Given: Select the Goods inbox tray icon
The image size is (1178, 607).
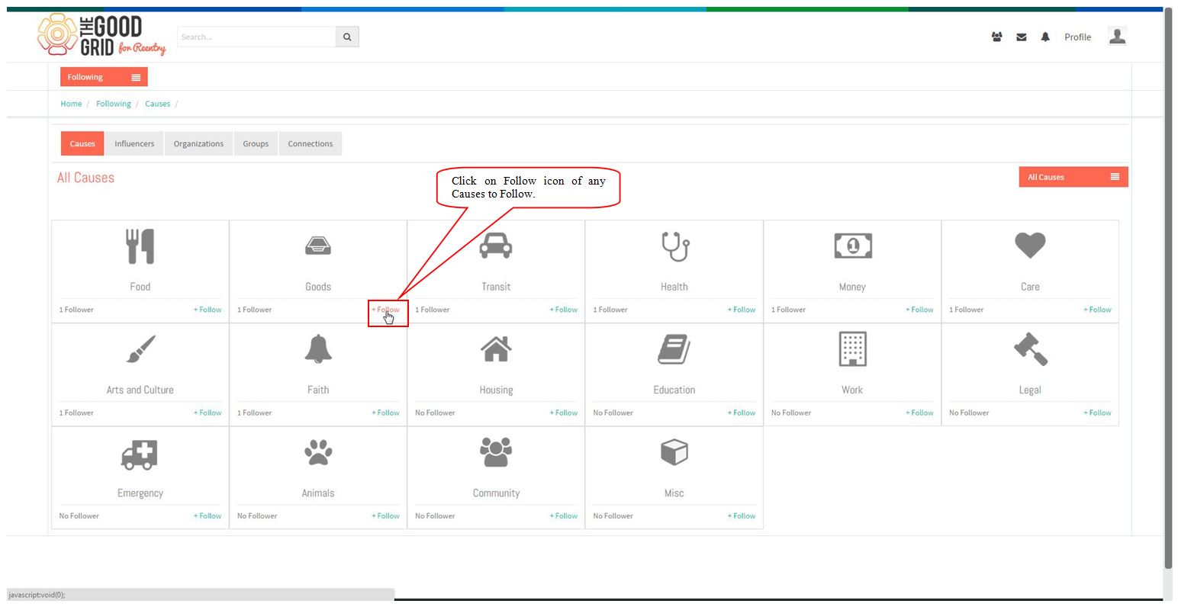Looking at the screenshot, I should 318,246.
